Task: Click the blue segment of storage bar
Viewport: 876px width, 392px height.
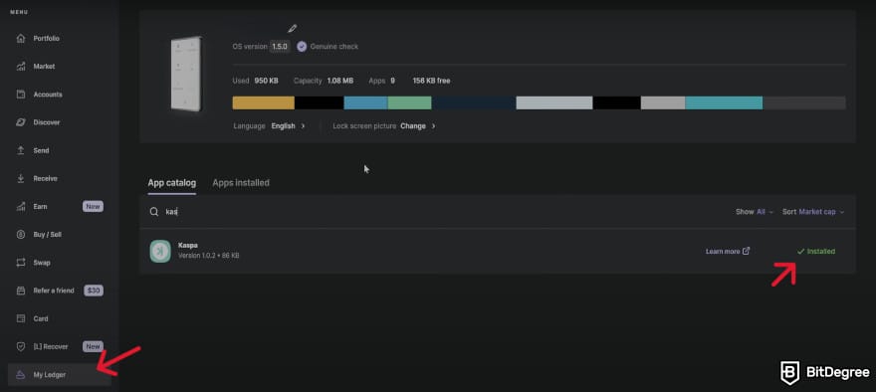Action: point(365,102)
